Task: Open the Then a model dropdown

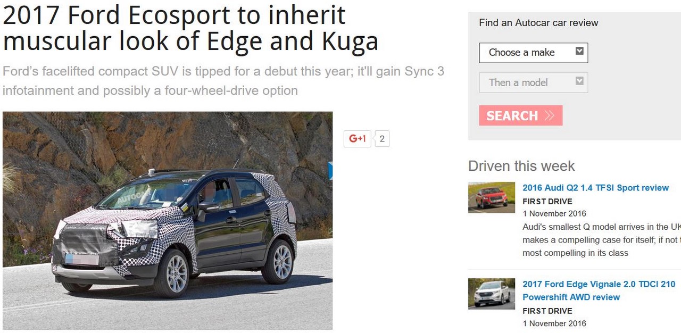Action: pyautogui.click(x=534, y=82)
